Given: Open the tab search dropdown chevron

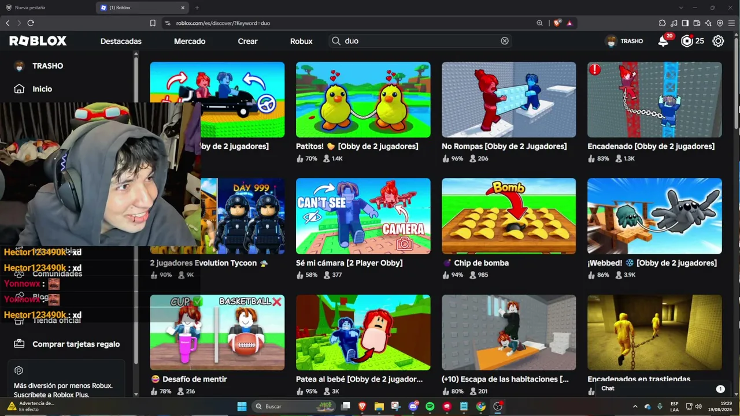Looking at the screenshot, I should click(x=682, y=8).
